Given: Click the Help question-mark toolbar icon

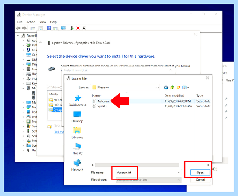Looking at the screenshot, I should 49,28.
